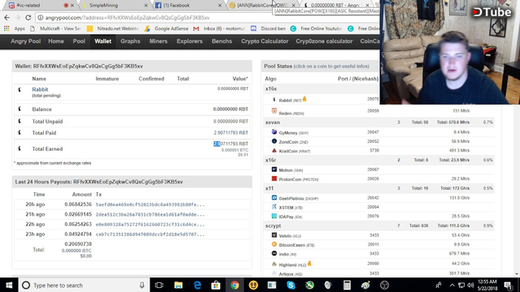Close the SimpleMining tab
This screenshot has width=520, height=292.
click(x=146, y=6)
